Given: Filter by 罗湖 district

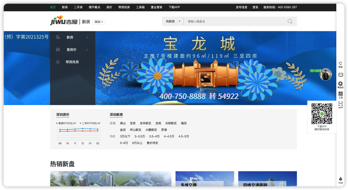Looking at the screenshot, I should [164, 130].
